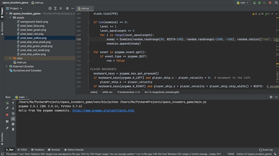
Task: Click the rerun icon in Run panel
Action: [7, 103]
